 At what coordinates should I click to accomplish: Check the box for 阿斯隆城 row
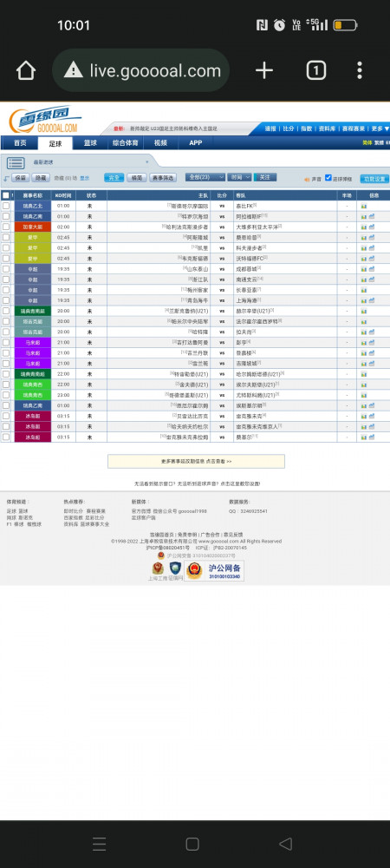pos(6,237)
